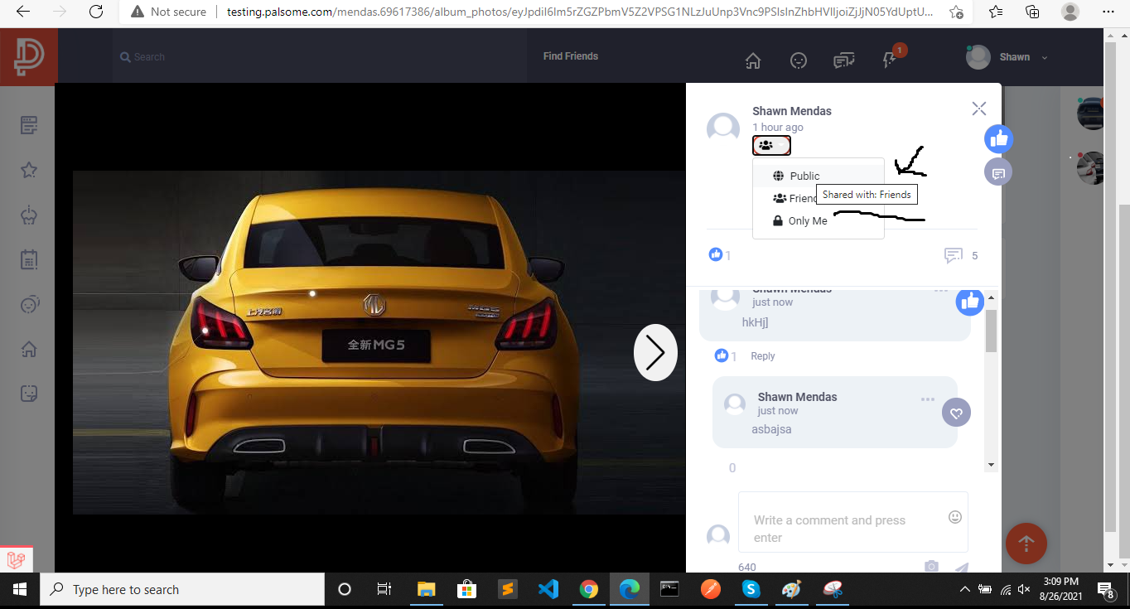Open browser collections icon
The height and width of the screenshot is (609, 1130).
(x=1032, y=12)
